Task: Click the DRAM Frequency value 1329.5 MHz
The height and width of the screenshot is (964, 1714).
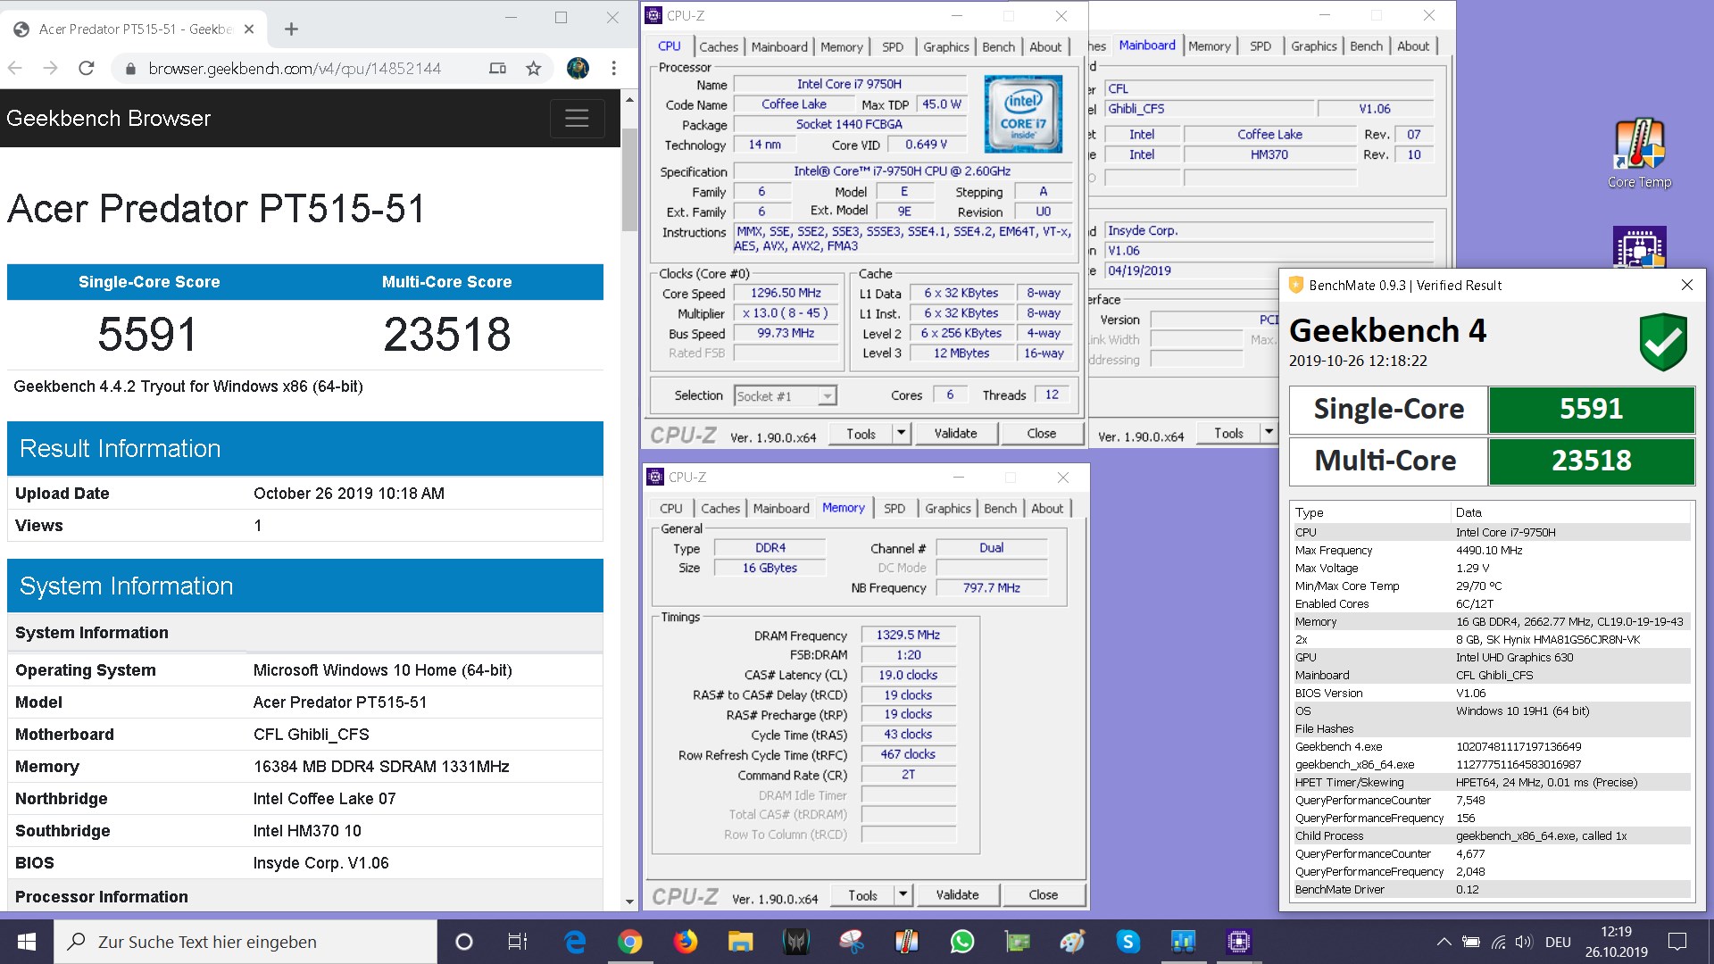Action: pyautogui.click(x=908, y=636)
